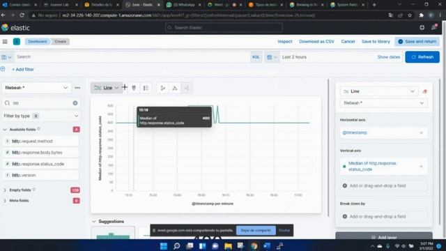446x251 pixels.
Task: Select the http.response.status_code field
Action: pos(40,164)
